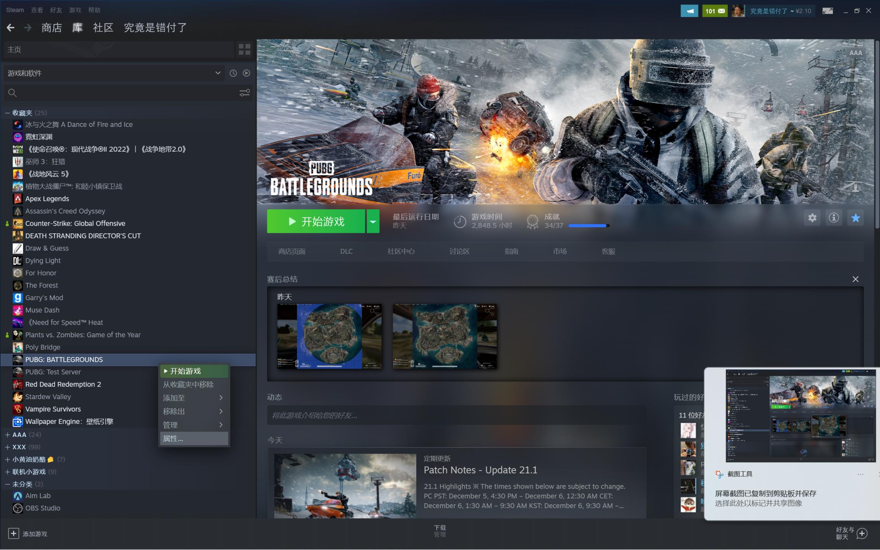Click the For Honor game icon

18,273
